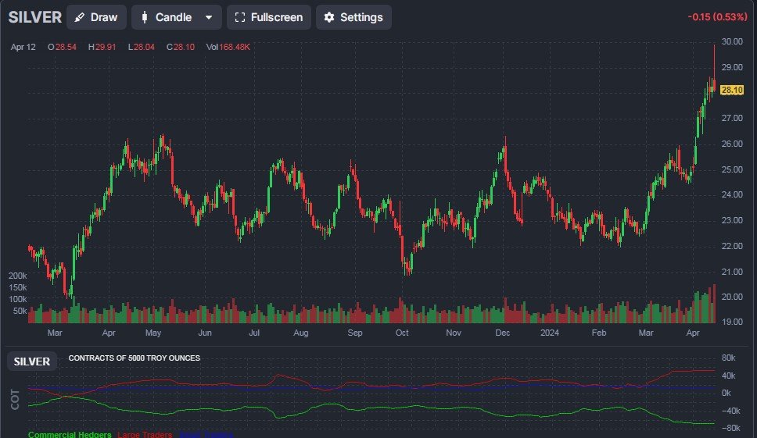Expand the Candle chart type dropdown arrow
Viewport: 757px width, 438px height.
point(208,17)
